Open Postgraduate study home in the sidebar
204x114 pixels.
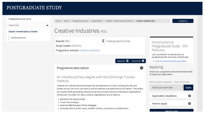point(20,19)
